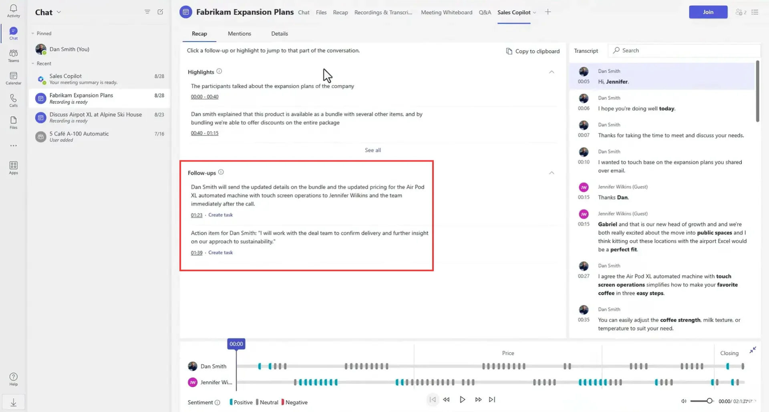Image resolution: width=769 pixels, height=412 pixels.
Task: Open Files in the left rail
Action: click(x=13, y=123)
